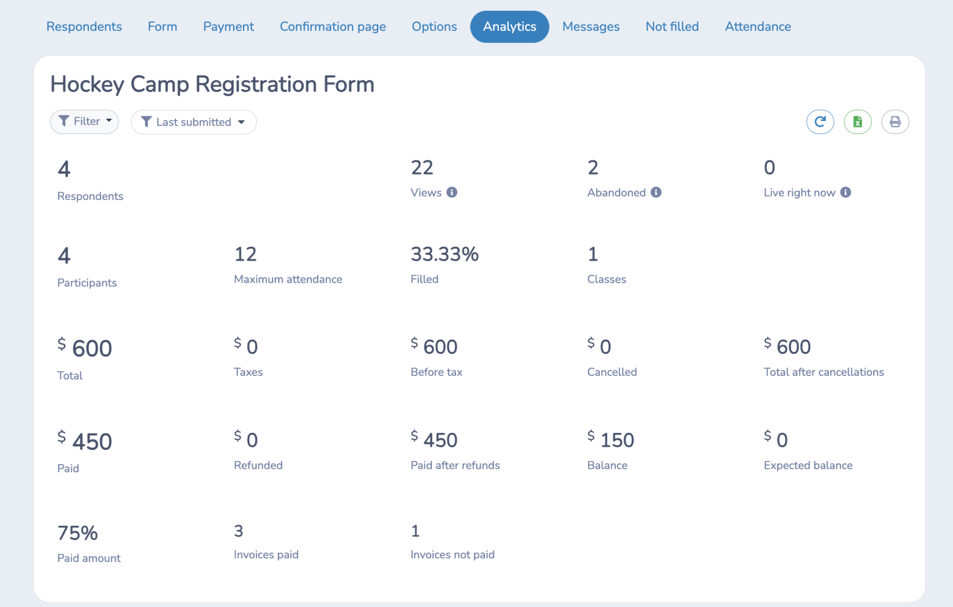Click the Refunded label
The image size is (953, 607).
coord(258,465)
